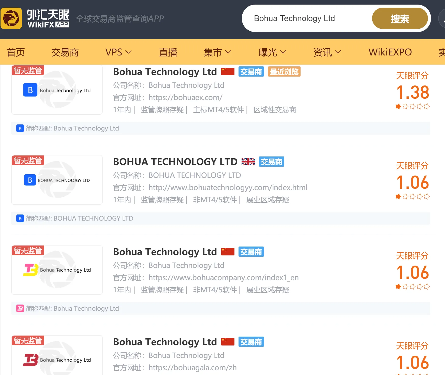
Task: Click the bohuacompany.com/index1_en website text
Action: 224,278
